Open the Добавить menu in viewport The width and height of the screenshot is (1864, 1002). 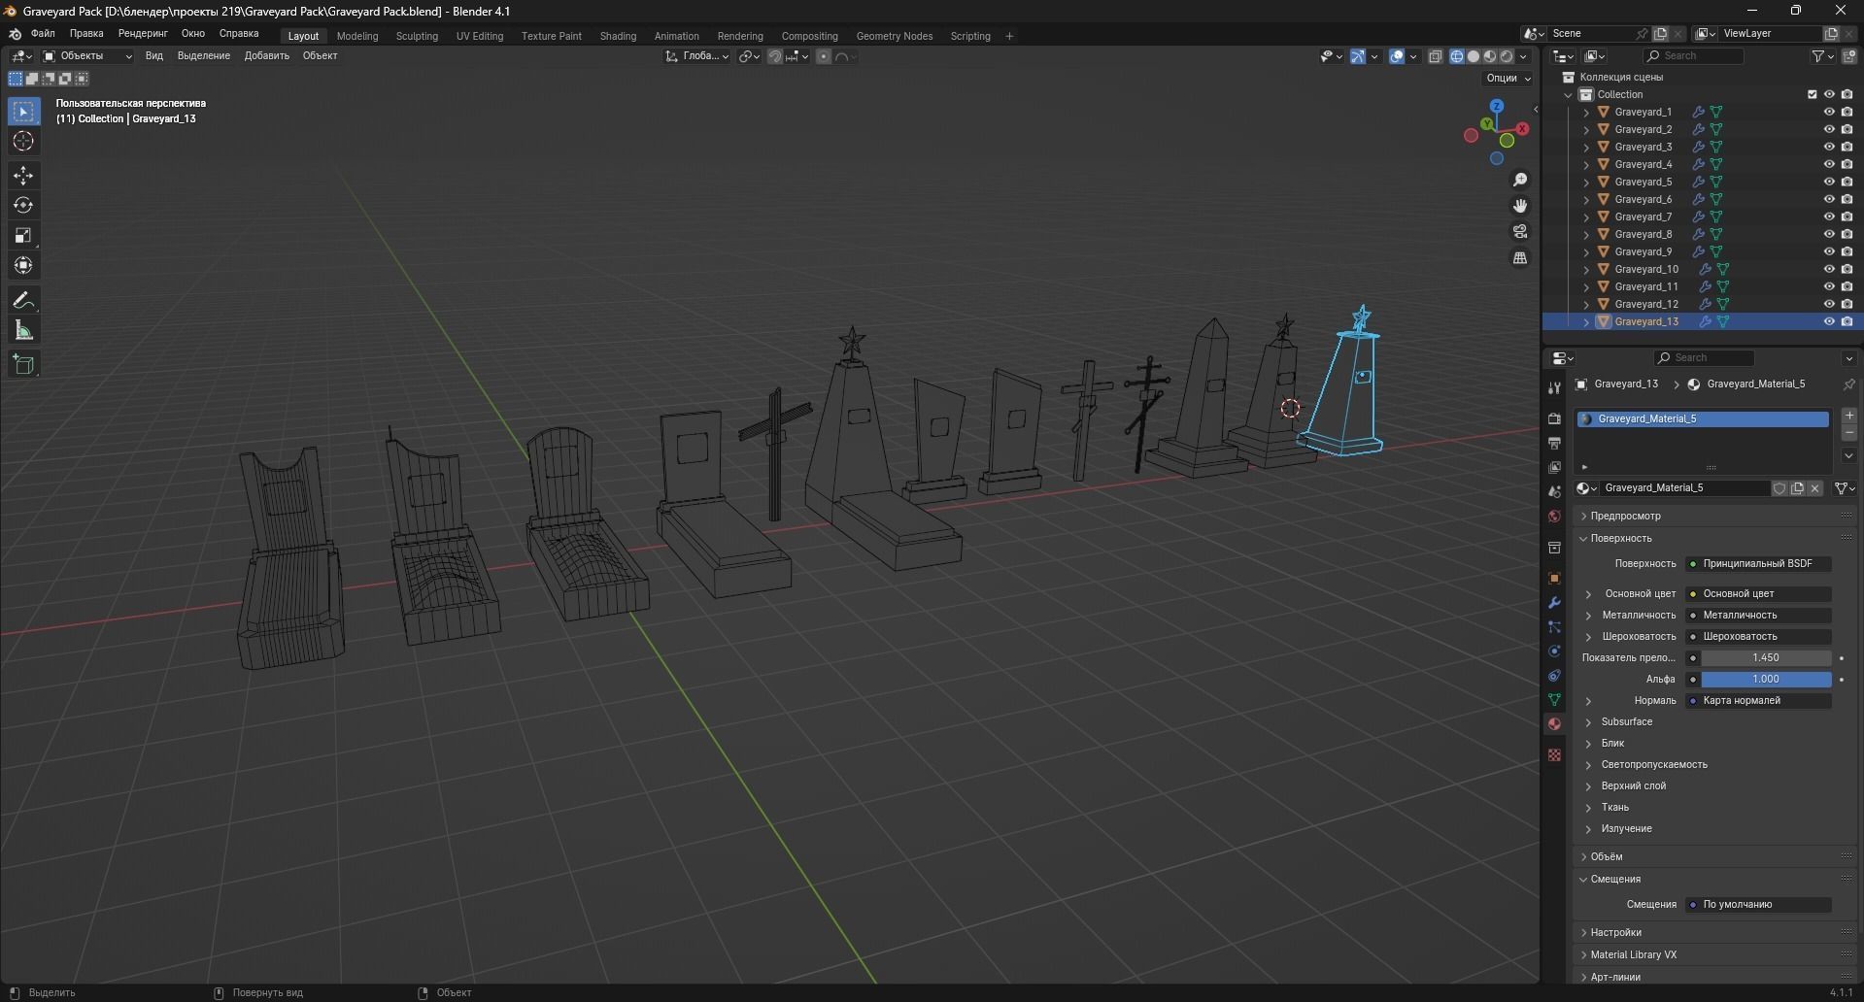click(x=266, y=56)
